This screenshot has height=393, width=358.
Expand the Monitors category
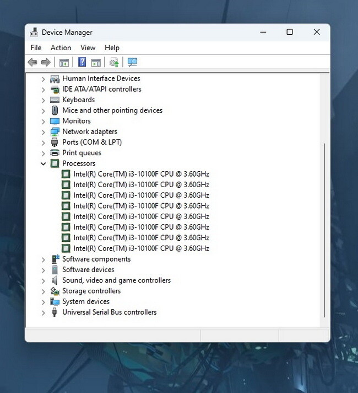point(44,121)
